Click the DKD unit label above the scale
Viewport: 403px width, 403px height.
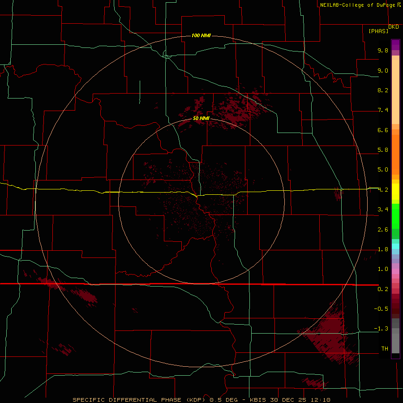394,27
